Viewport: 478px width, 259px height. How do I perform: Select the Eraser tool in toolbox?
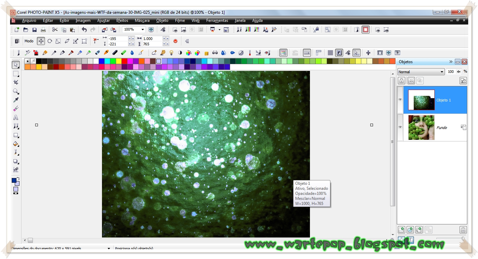[16, 109]
